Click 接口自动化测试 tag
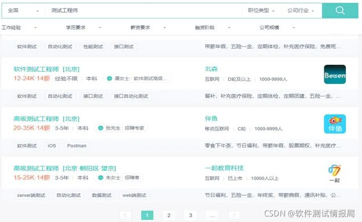362x222 pixels. 131,96
